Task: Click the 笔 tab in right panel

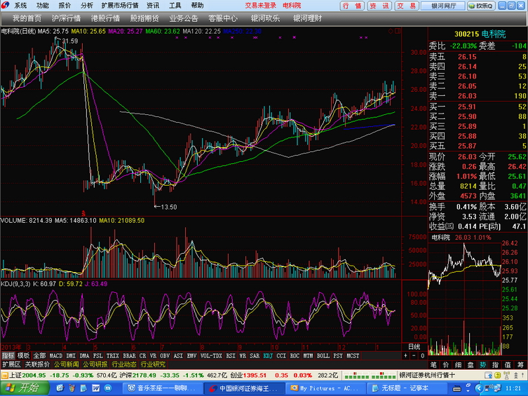Action: [x=433, y=364]
